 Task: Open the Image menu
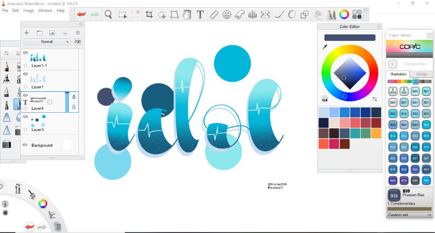(x=28, y=11)
